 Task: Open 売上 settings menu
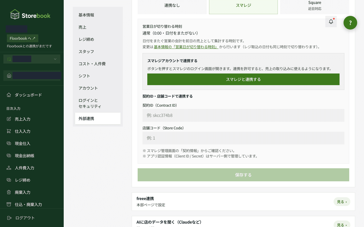(98, 27)
